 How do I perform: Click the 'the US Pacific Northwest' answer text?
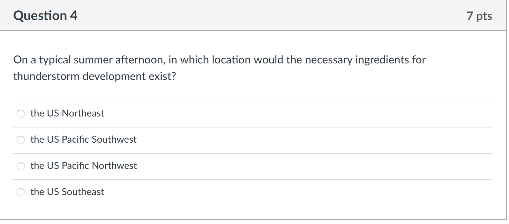tap(83, 166)
